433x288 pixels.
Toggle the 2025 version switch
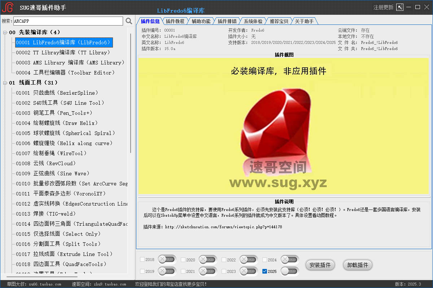[x=290, y=271]
